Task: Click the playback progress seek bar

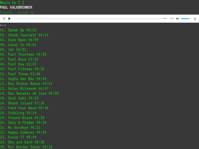Action: pyautogui.click(x=87, y=19)
